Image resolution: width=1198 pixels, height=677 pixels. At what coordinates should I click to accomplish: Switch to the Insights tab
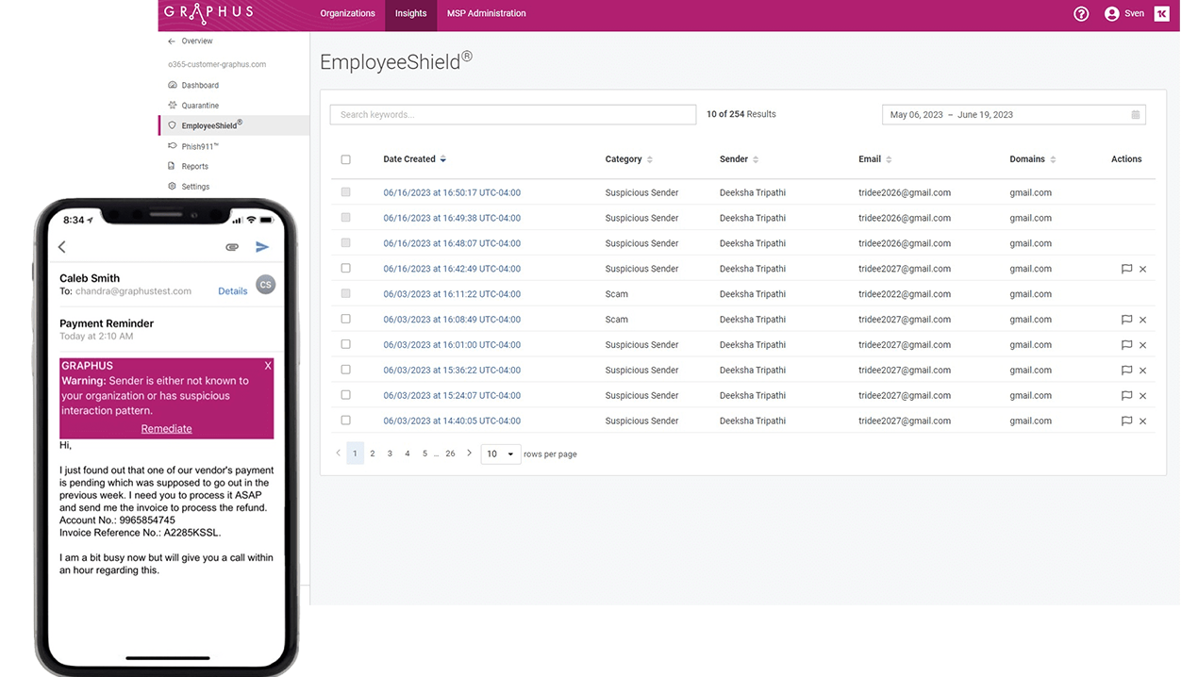(410, 13)
